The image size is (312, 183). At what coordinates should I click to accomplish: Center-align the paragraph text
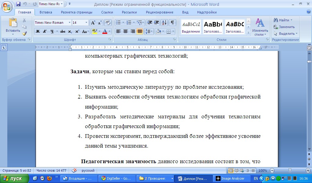coord(126,31)
